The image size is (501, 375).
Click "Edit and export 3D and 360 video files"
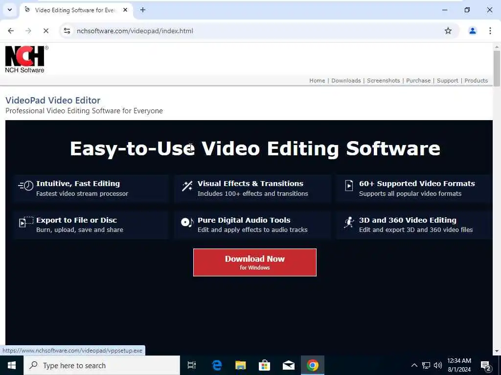pos(416,229)
